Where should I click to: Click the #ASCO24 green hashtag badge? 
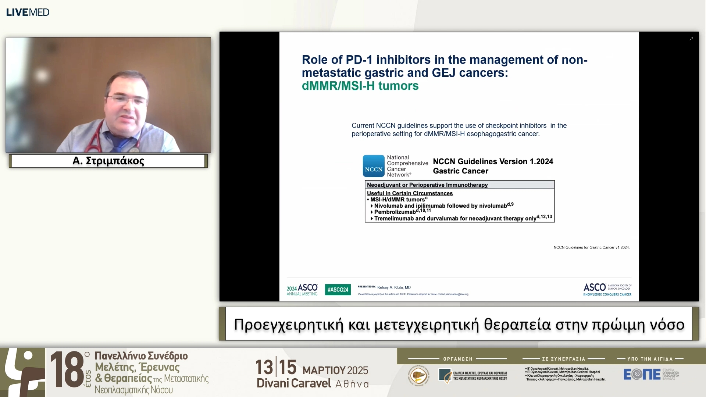(338, 290)
